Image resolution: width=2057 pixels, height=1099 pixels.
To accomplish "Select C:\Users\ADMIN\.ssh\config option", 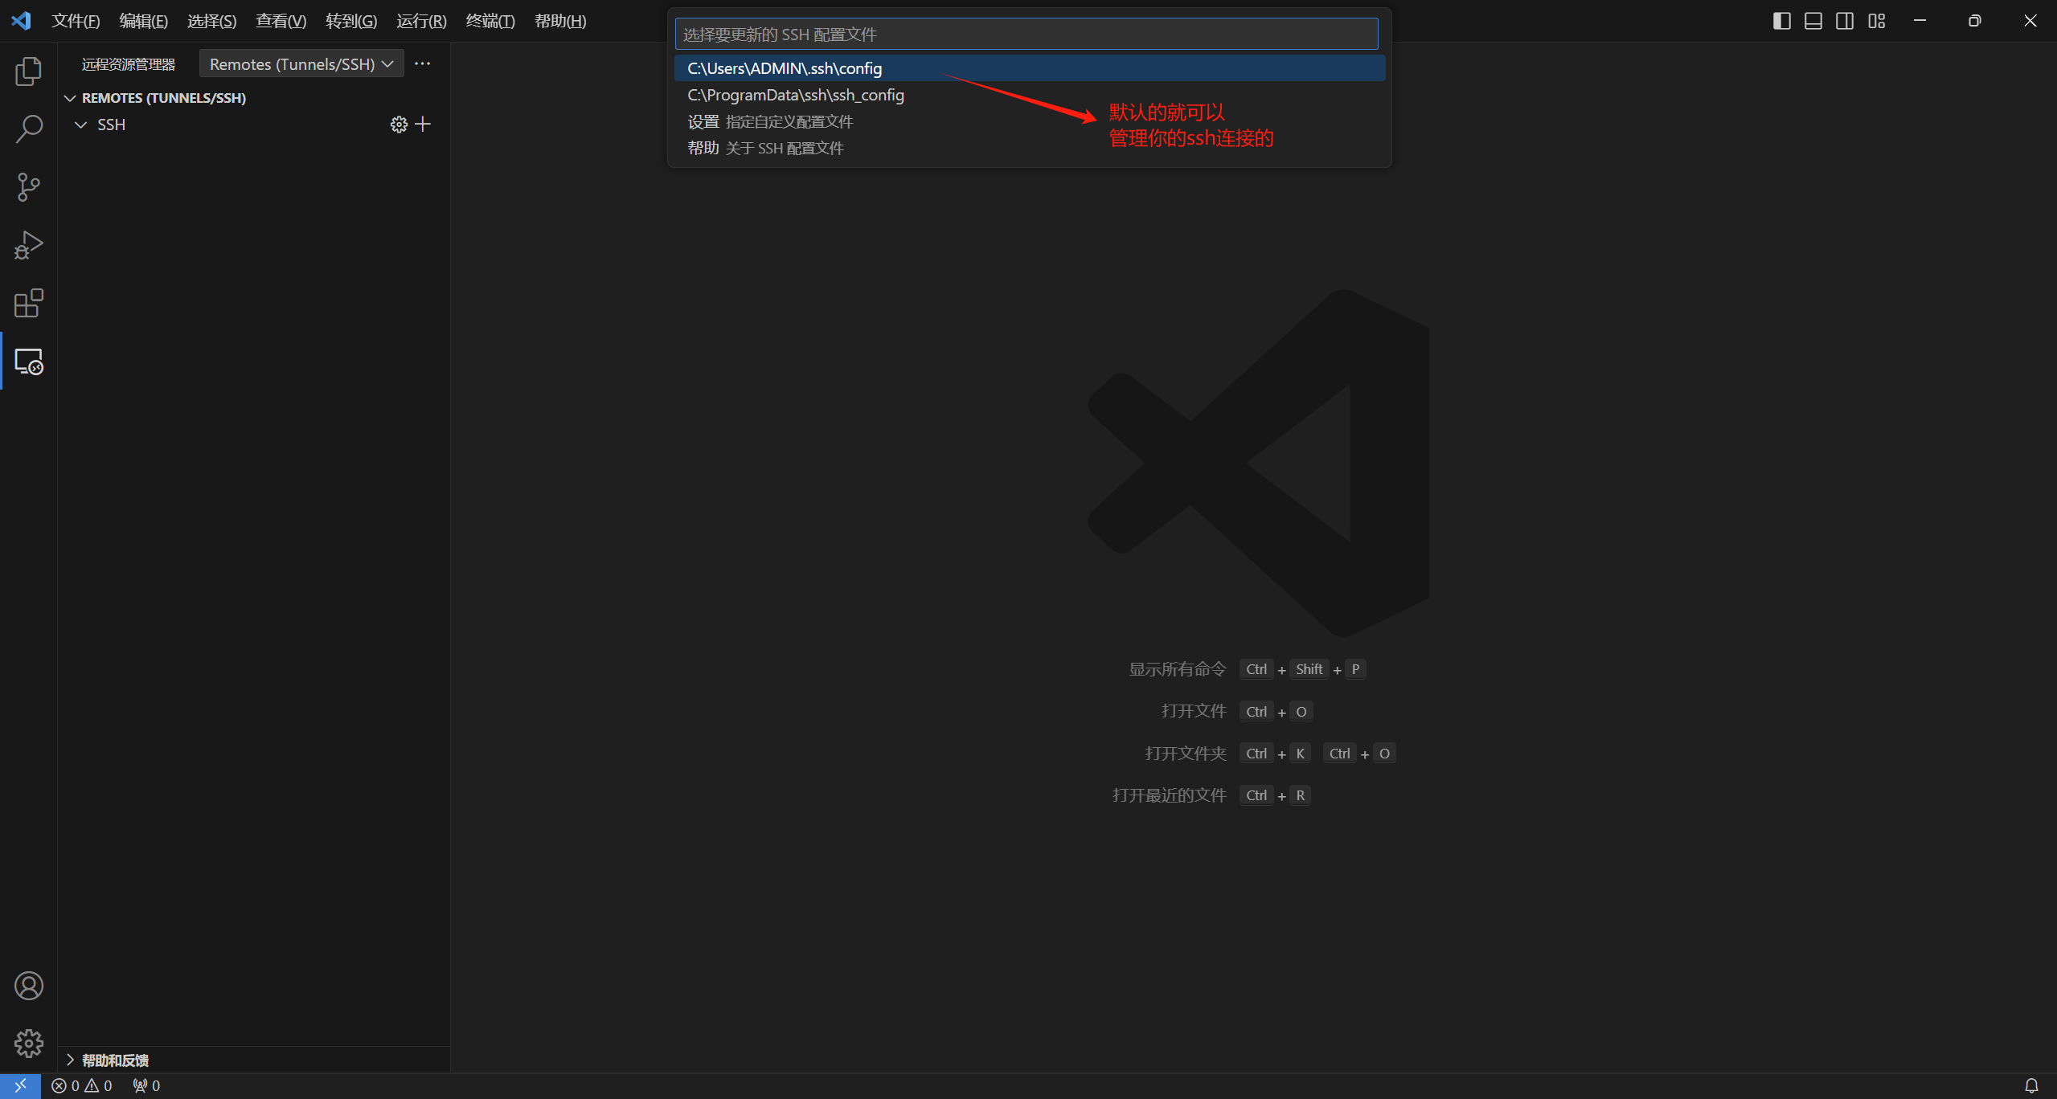I will [785, 68].
